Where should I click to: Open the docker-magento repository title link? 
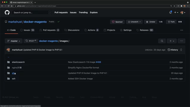point(35,22)
